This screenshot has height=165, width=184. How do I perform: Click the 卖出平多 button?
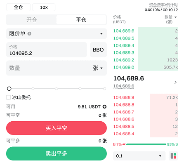click(x=57, y=153)
